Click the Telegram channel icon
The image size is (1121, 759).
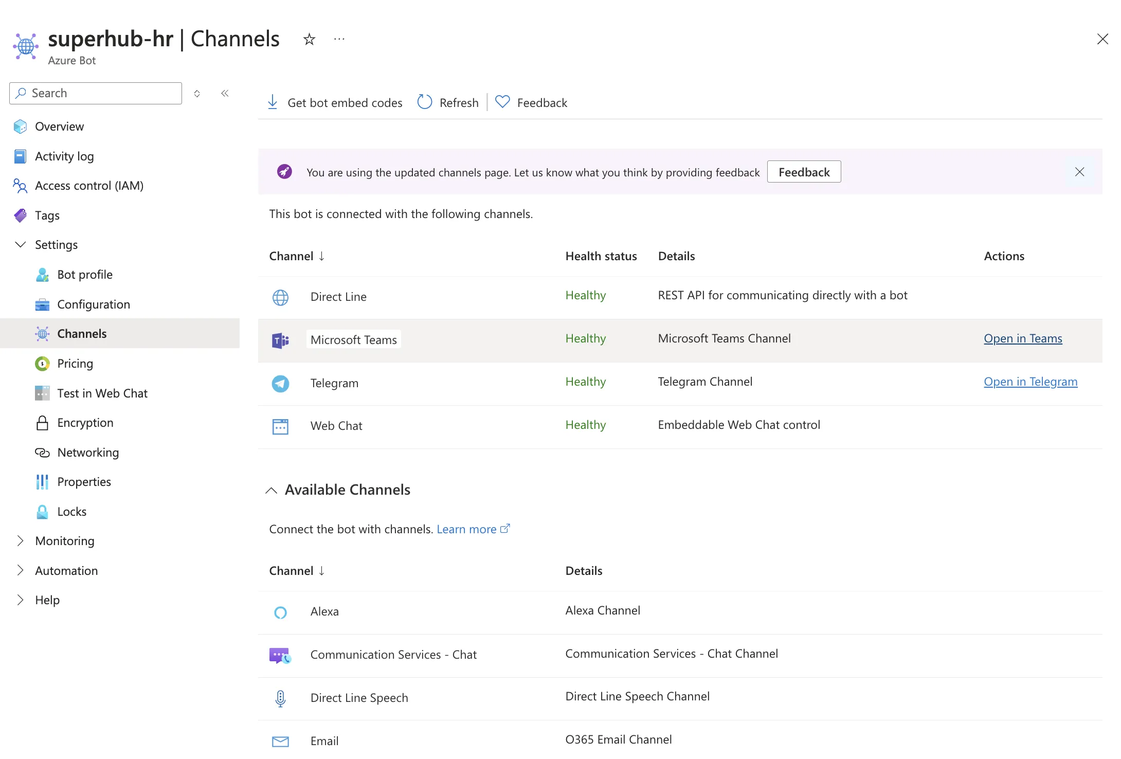pyautogui.click(x=280, y=383)
